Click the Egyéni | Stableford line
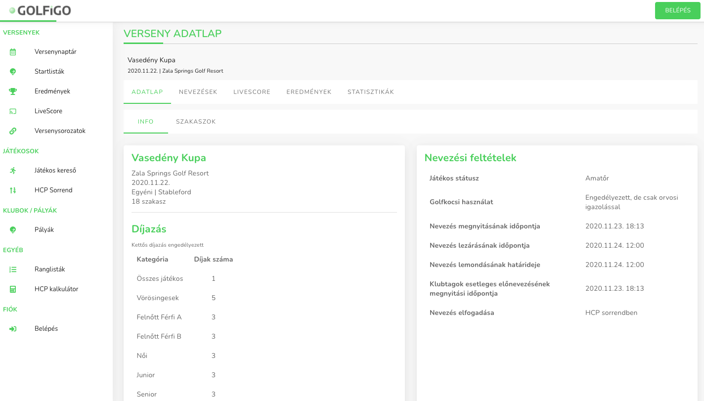Image resolution: width=704 pixels, height=401 pixels. 161,192
